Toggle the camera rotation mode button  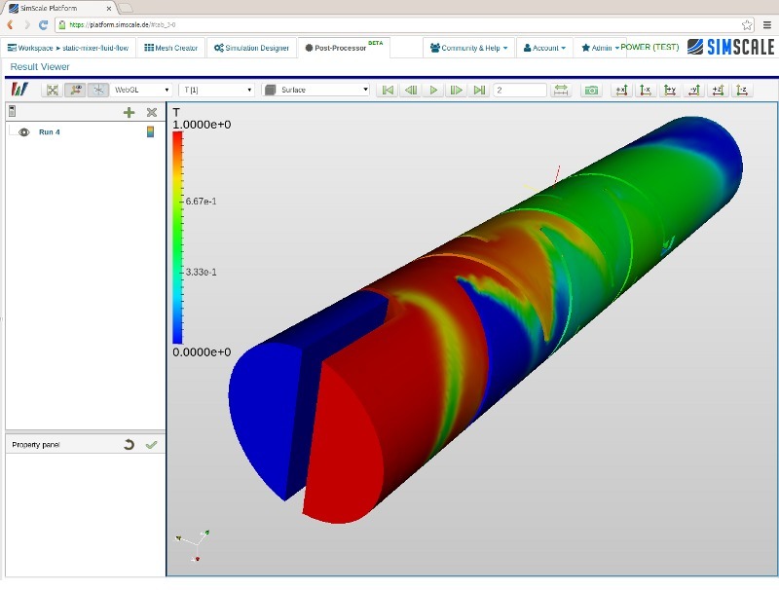(75, 90)
